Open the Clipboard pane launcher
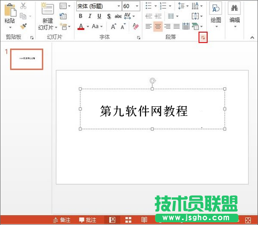This screenshot has height=225, width=258. point(32,38)
